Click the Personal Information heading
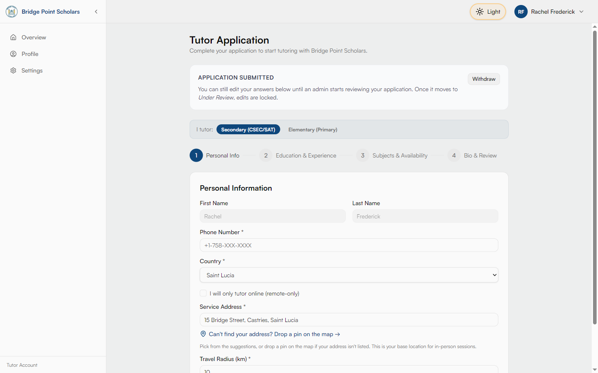 pyautogui.click(x=236, y=188)
